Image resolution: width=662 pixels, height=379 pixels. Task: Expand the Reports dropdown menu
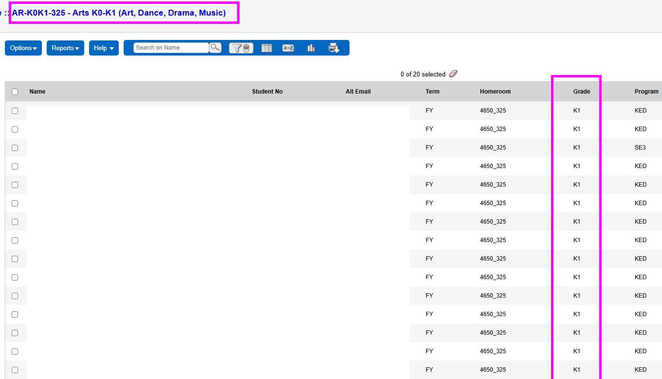point(65,48)
